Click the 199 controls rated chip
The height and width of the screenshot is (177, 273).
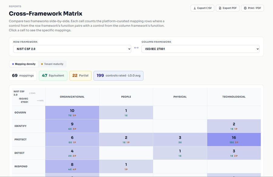[118, 76]
